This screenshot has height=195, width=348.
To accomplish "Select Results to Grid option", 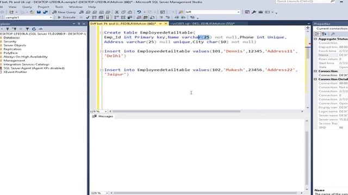I will point(146,17).
